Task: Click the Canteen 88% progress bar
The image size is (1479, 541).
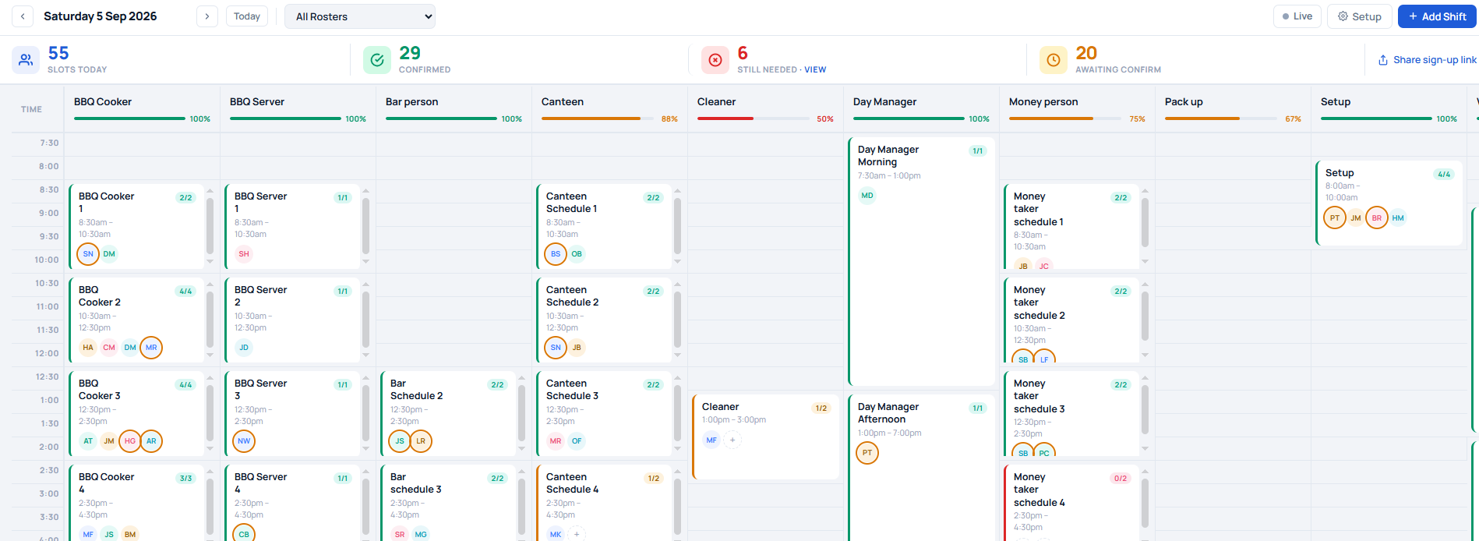Action: tap(598, 118)
